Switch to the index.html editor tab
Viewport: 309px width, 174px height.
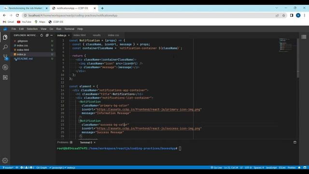80,35
